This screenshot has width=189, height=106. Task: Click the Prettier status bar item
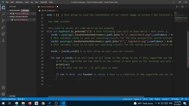175,99
